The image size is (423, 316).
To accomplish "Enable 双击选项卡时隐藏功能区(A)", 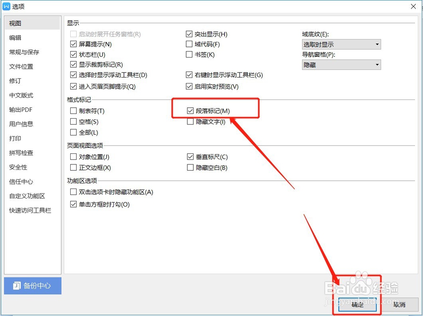I will 73,192.
